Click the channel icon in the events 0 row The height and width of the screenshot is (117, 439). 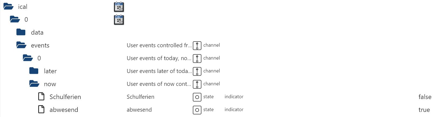[197, 58]
